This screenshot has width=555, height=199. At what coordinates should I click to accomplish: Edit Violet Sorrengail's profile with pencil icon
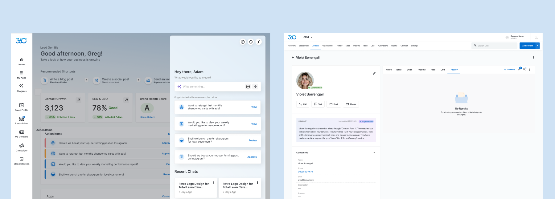pos(374,73)
